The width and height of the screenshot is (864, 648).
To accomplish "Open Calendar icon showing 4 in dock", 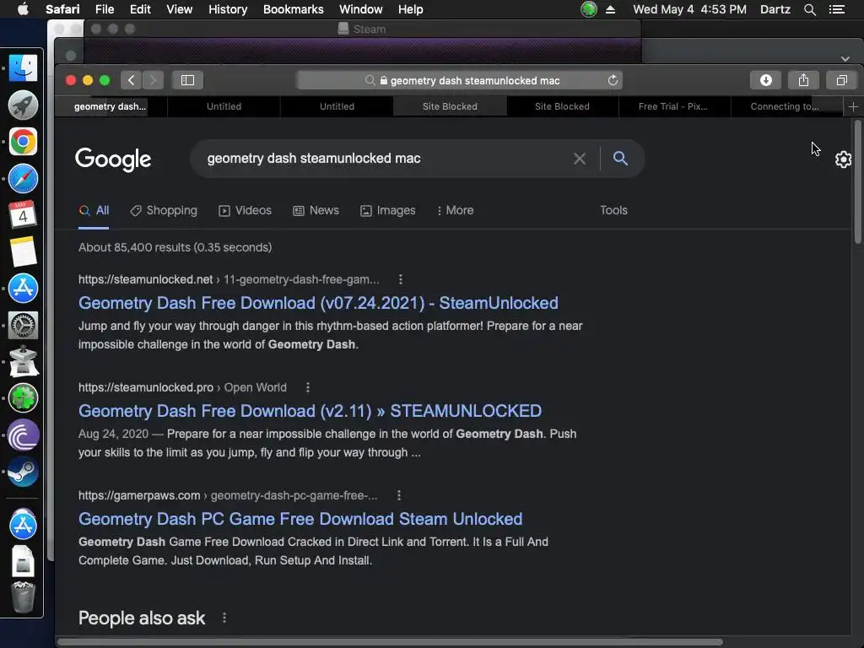I will click(x=23, y=214).
